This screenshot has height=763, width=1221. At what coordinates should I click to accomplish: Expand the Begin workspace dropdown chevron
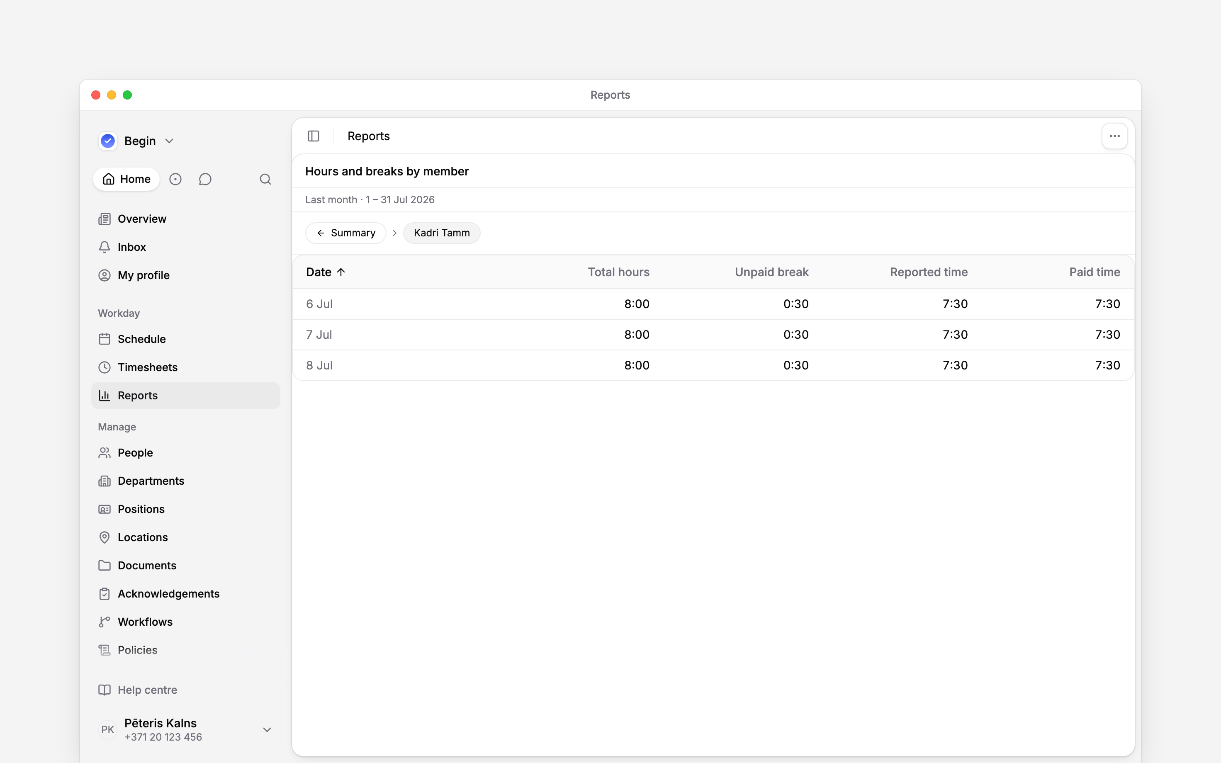click(170, 141)
